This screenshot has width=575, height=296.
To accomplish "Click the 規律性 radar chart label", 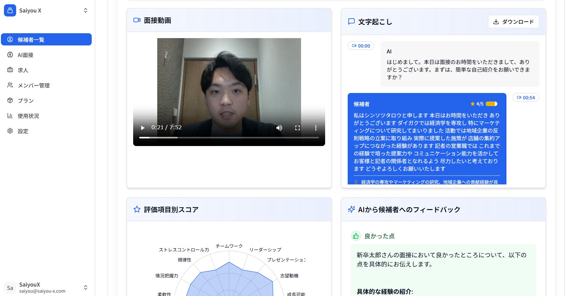I will pyautogui.click(x=185, y=260).
